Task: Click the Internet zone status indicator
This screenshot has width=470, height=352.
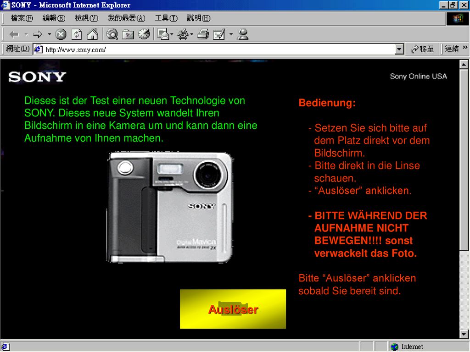Action: point(408,346)
